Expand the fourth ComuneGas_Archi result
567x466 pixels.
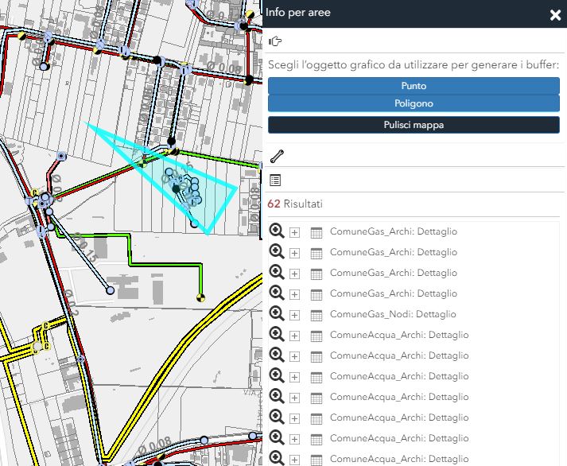coord(295,294)
